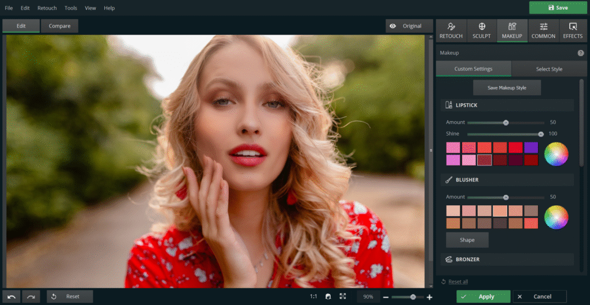Apply the makeup changes
Screen dimensions: 590x305
click(483, 297)
